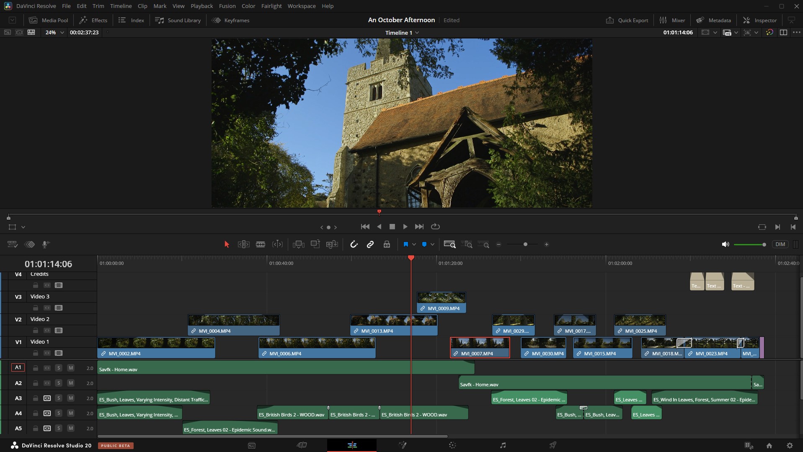Click the Overwrite Clip icon
The width and height of the screenshot is (803, 452).
[x=315, y=244]
